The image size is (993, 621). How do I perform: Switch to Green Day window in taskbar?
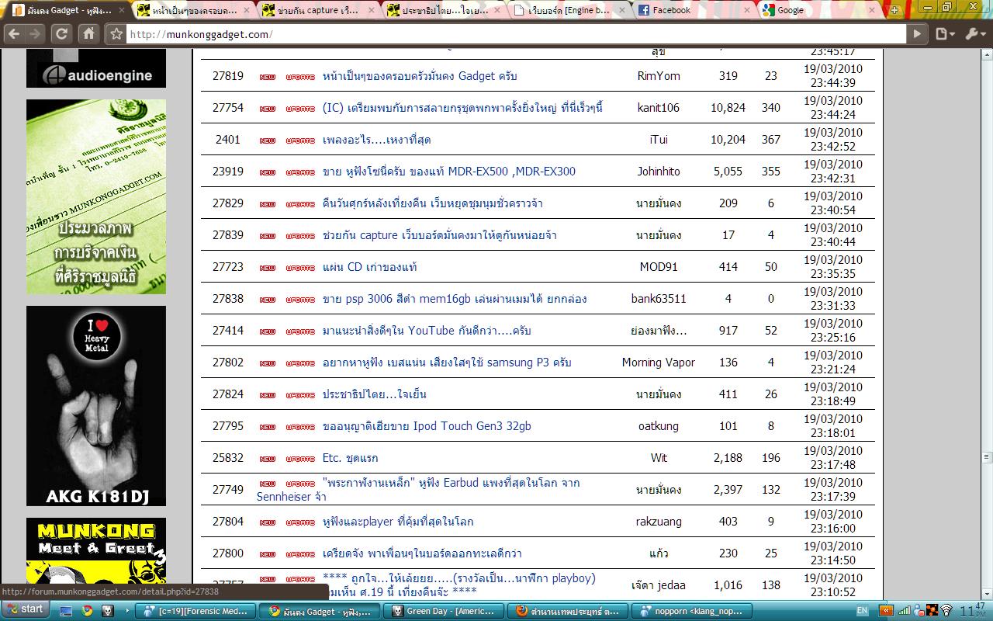click(445, 611)
